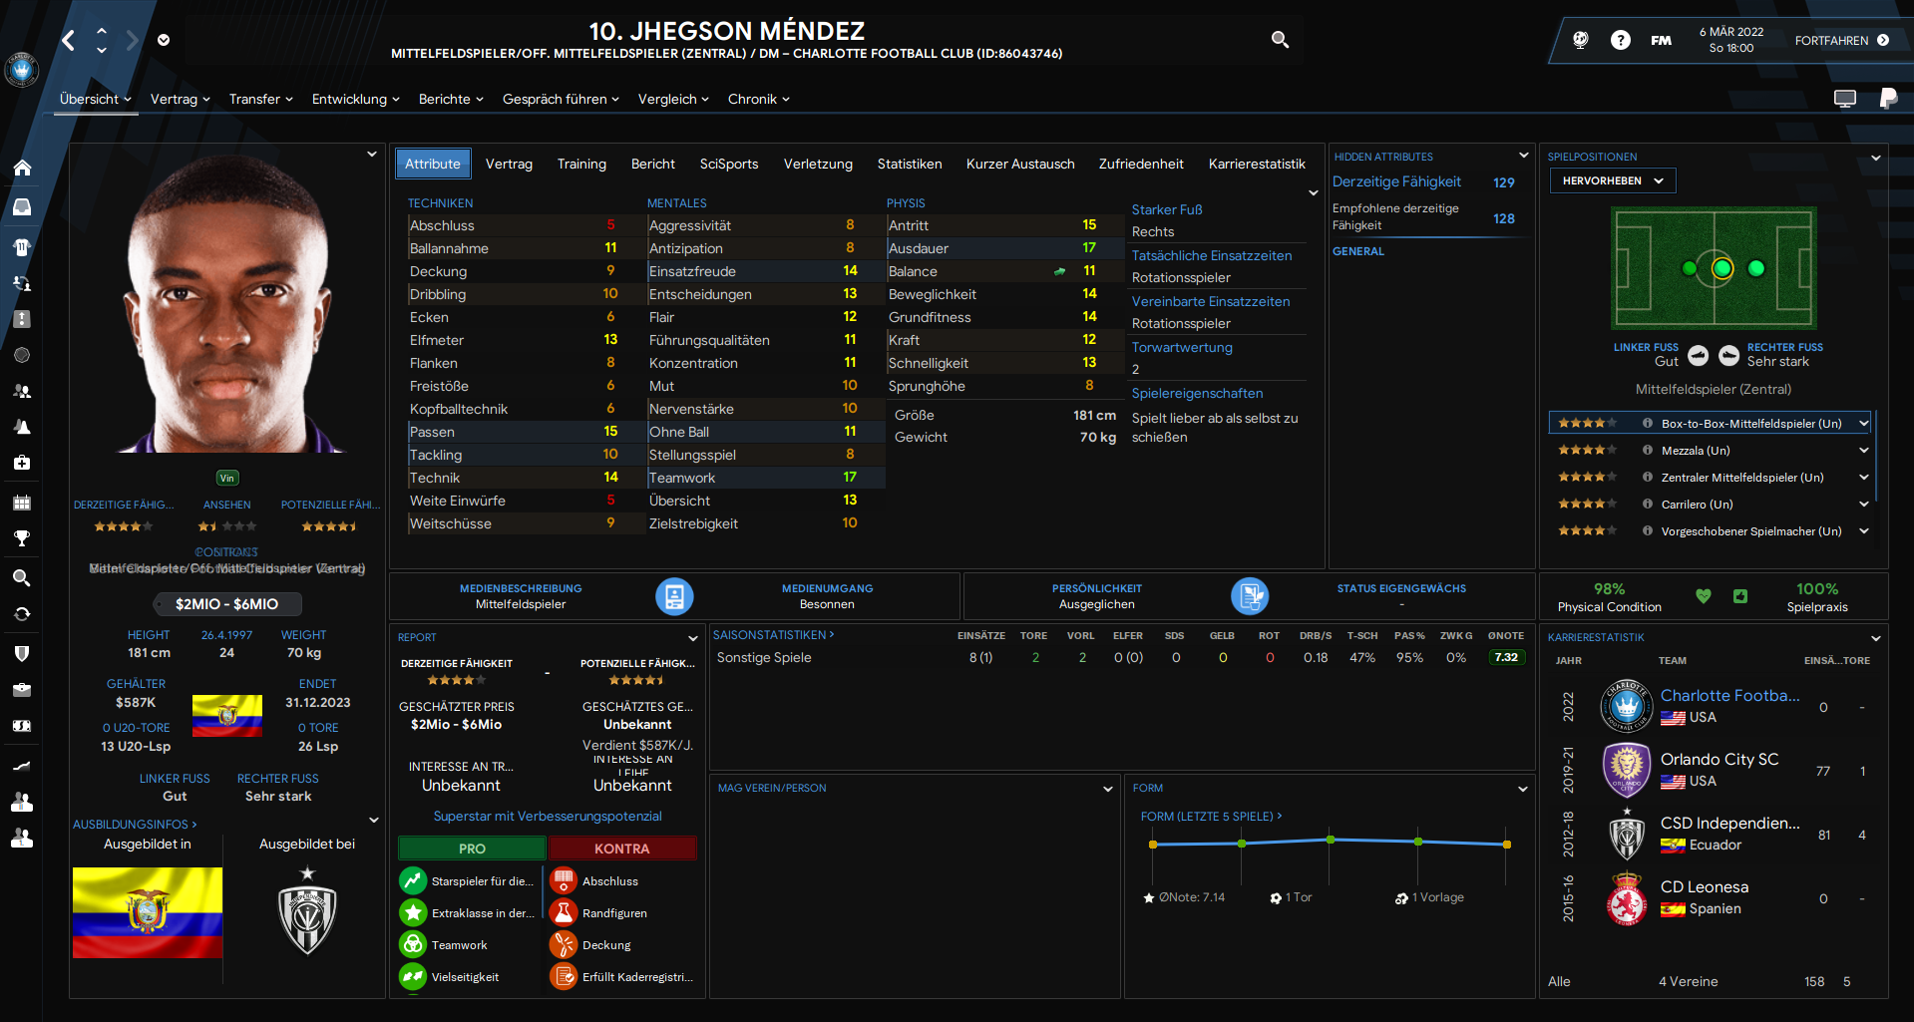The image size is (1914, 1022).
Task: Open the Ausbildungsinfos link
Action: pos(135,825)
